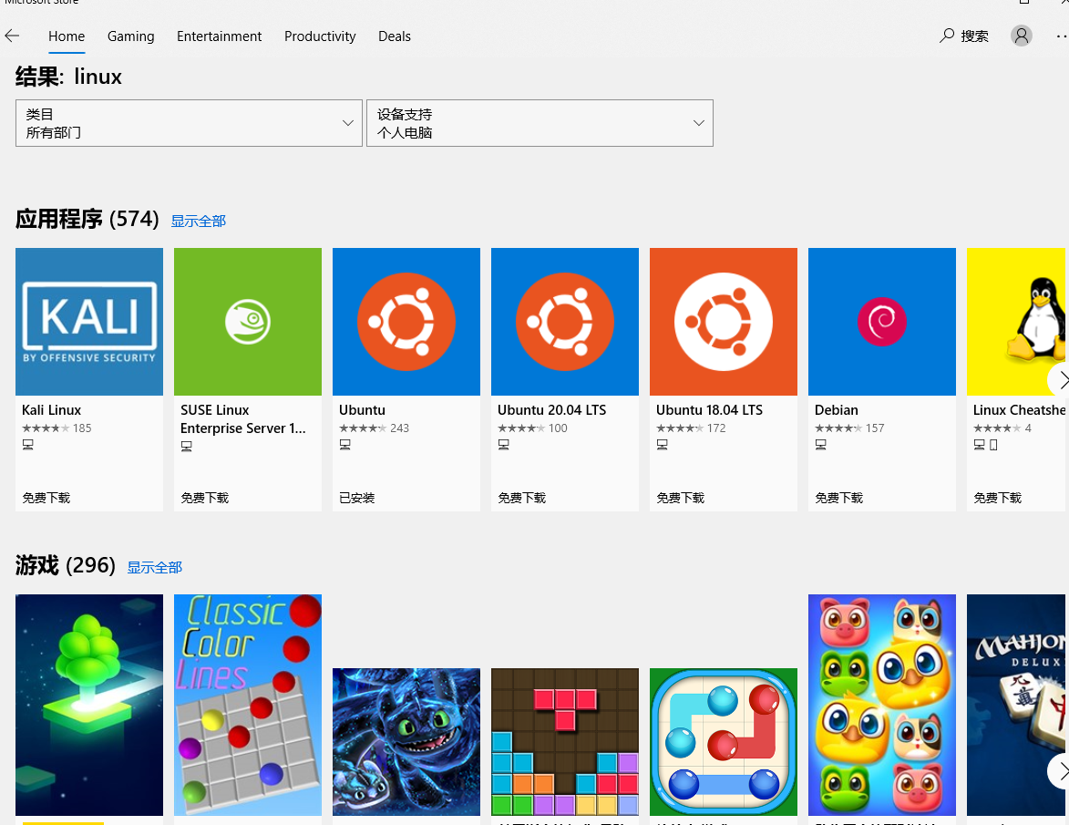Viewport: 1069px width, 825px height.
Task: Click 免费下载 under Ubuntu 20.04 LTS
Action: [521, 498]
